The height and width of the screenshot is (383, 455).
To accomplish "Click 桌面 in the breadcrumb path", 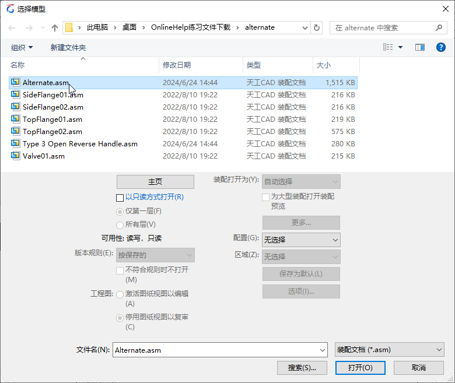I will coord(129,27).
